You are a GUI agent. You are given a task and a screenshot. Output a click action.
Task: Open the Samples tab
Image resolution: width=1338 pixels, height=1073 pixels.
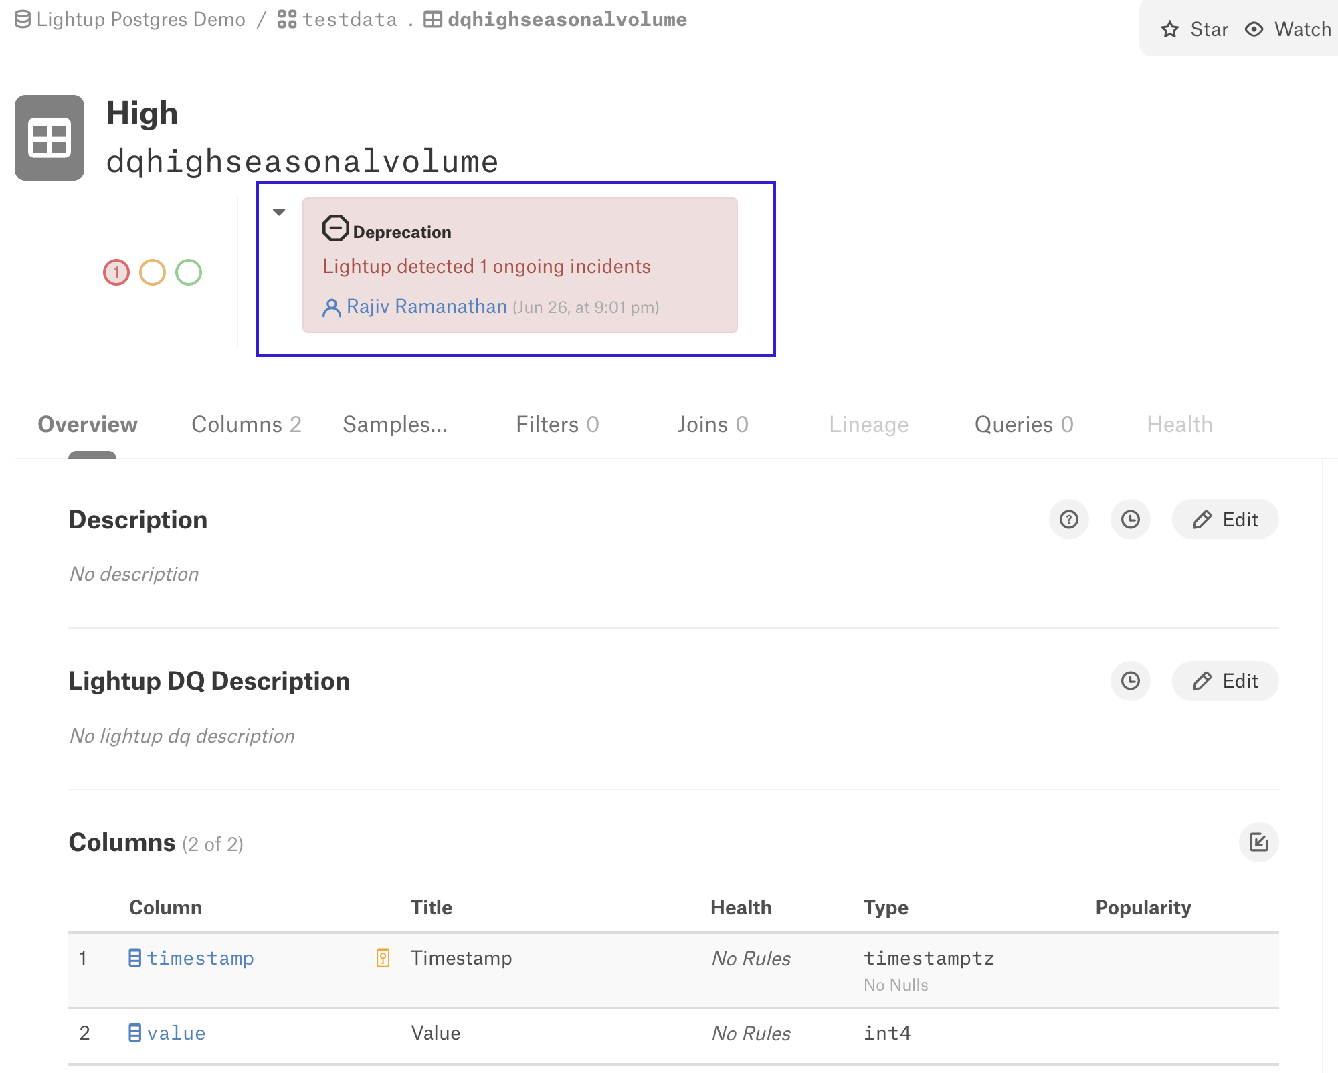[395, 425]
